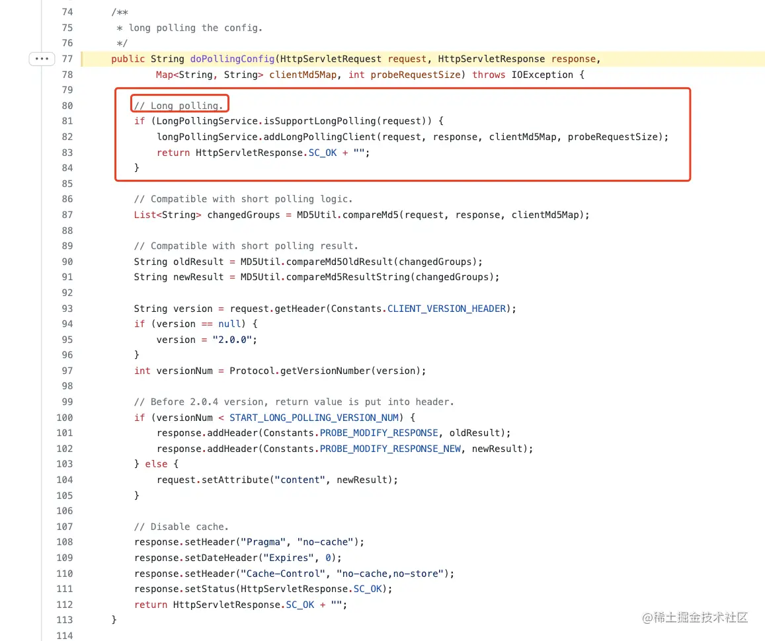The width and height of the screenshot is (765, 641).
Task: Click PROBE_MODIFY_RESPONSE constant on line 101
Action: point(379,433)
